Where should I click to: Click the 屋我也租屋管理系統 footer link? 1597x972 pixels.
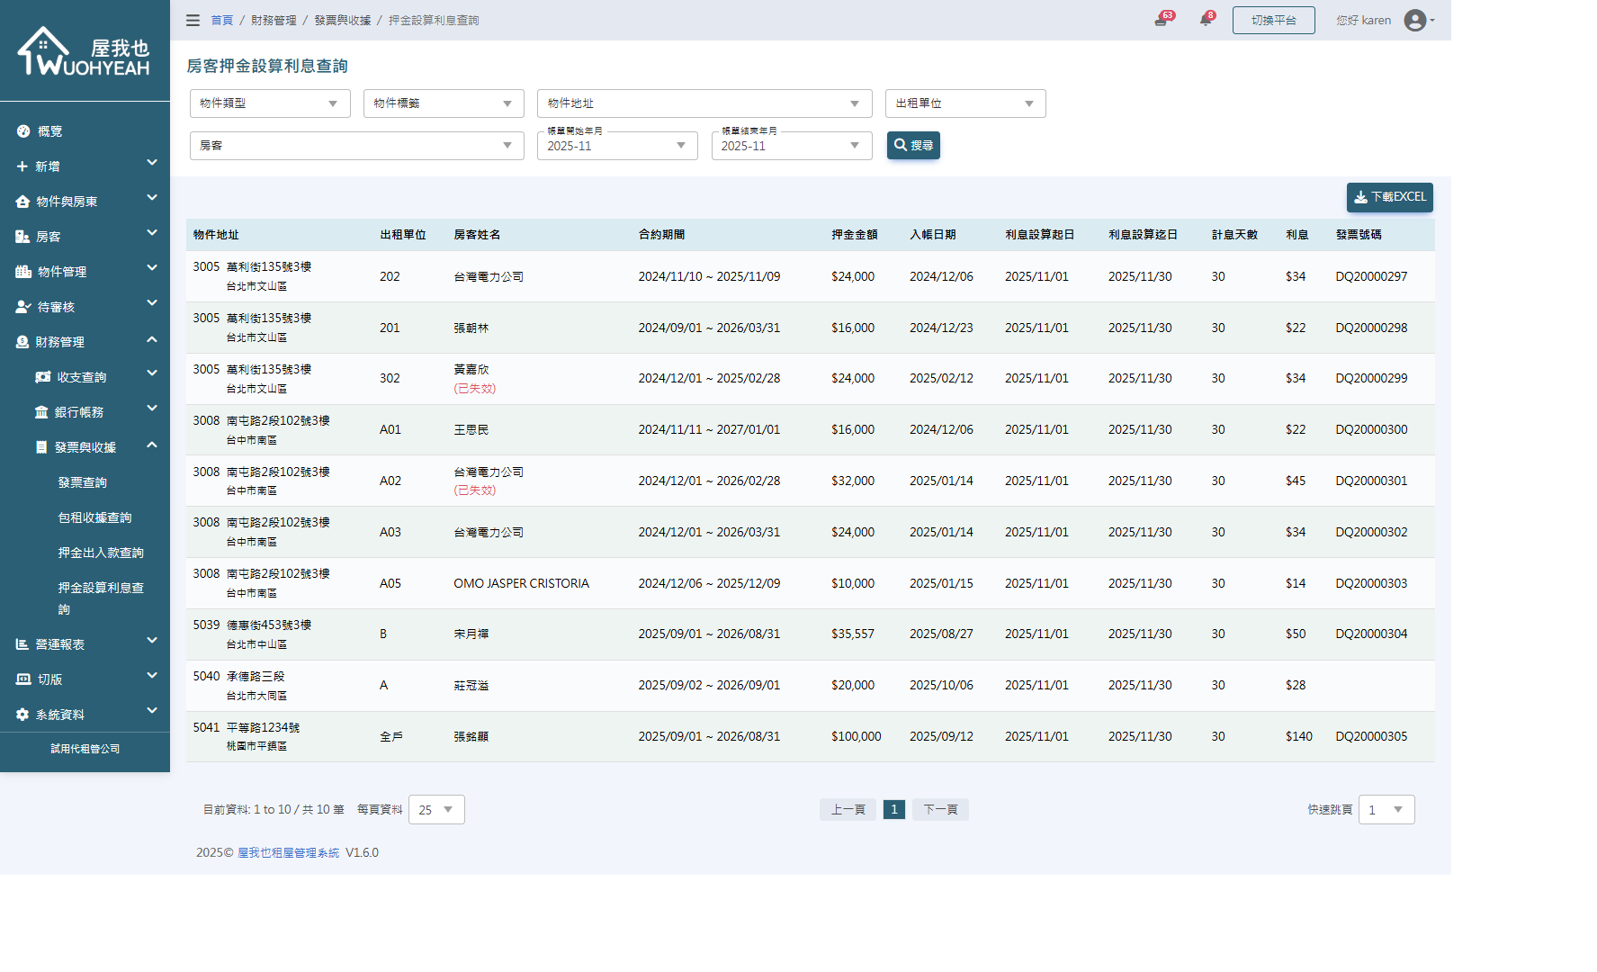pos(288,852)
